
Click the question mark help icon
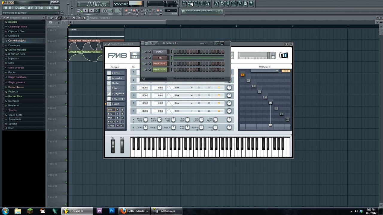[251, 4]
